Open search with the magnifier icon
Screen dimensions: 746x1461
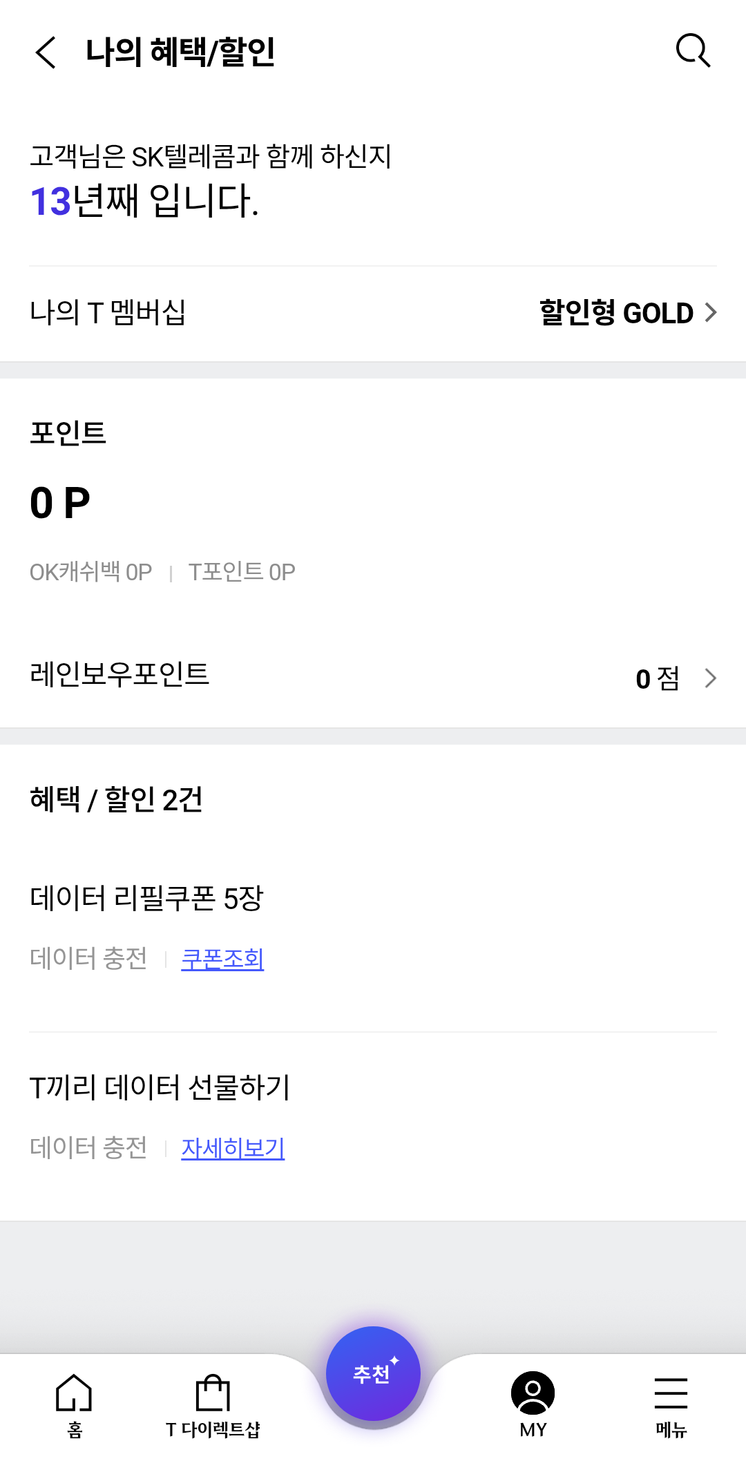click(x=693, y=50)
